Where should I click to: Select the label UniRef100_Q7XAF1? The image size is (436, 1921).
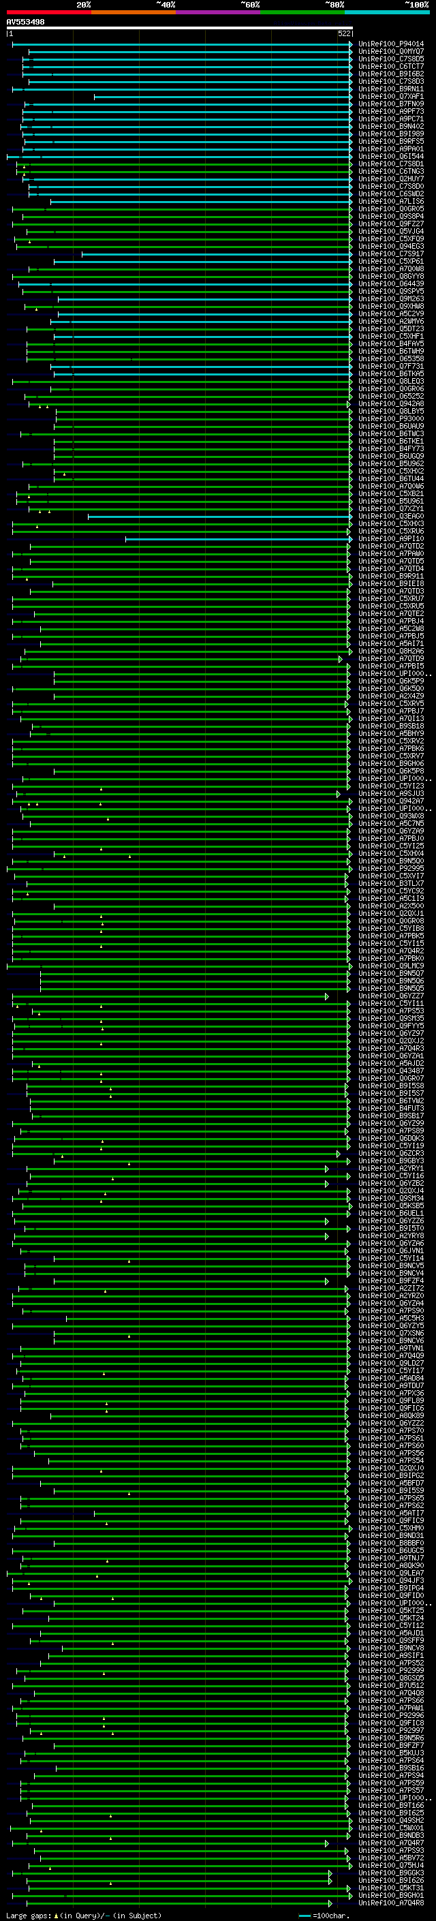390,96
